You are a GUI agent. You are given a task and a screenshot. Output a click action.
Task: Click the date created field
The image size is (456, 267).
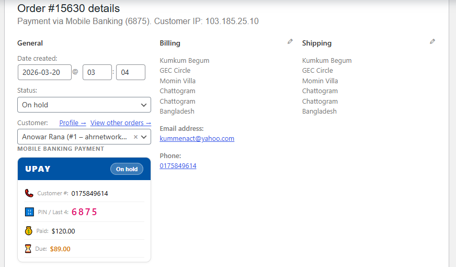(x=44, y=72)
